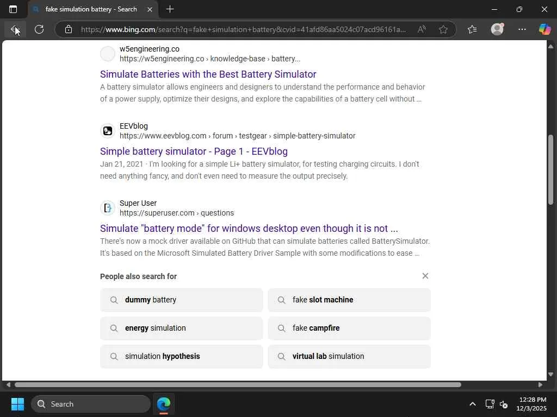Search for dummy battery suggestion

pos(182,300)
